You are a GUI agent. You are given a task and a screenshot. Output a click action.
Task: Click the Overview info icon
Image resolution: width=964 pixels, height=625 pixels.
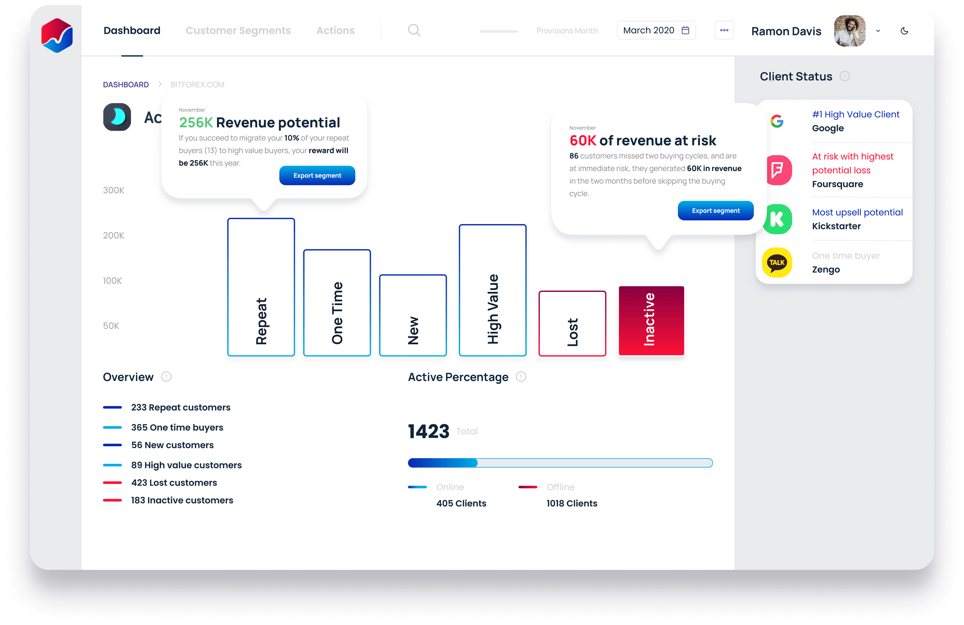point(167,377)
